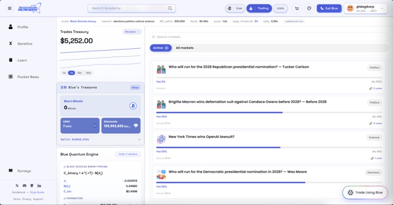Click the Brigitte Macron market progress bar
Image resolution: width=393 pixels, height=205 pixels.
coord(269,112)
